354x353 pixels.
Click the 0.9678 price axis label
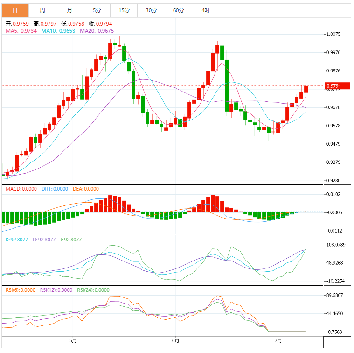click(x=333, y=107)
